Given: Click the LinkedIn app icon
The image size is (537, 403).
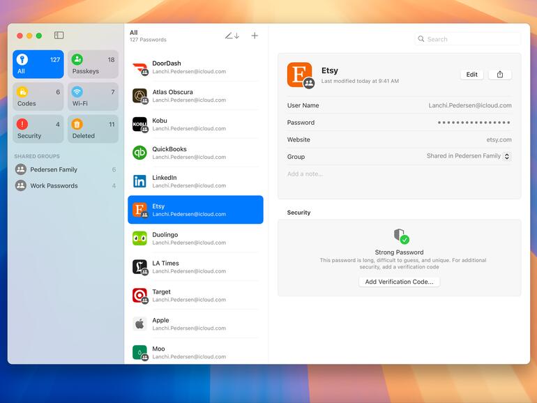Looking at the screenshot, I should (x=139, y=181).
